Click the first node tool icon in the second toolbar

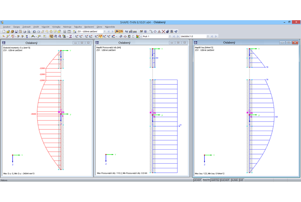(4, 36)
